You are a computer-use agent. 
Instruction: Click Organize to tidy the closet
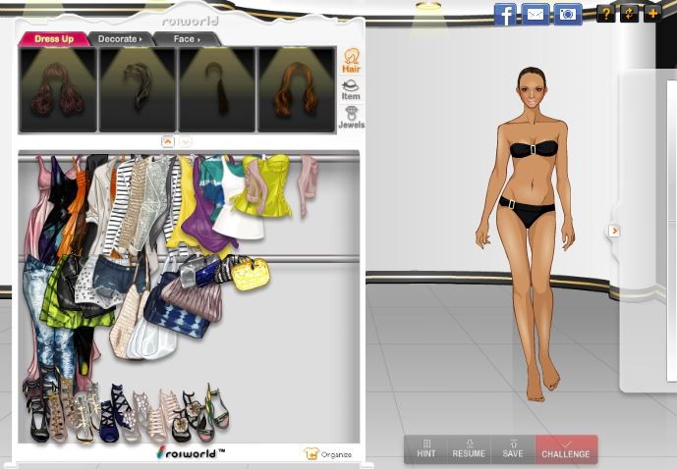tap(328, 454)
